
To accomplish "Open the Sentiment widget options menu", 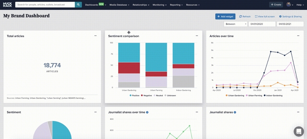I will (x=95, y=112).
